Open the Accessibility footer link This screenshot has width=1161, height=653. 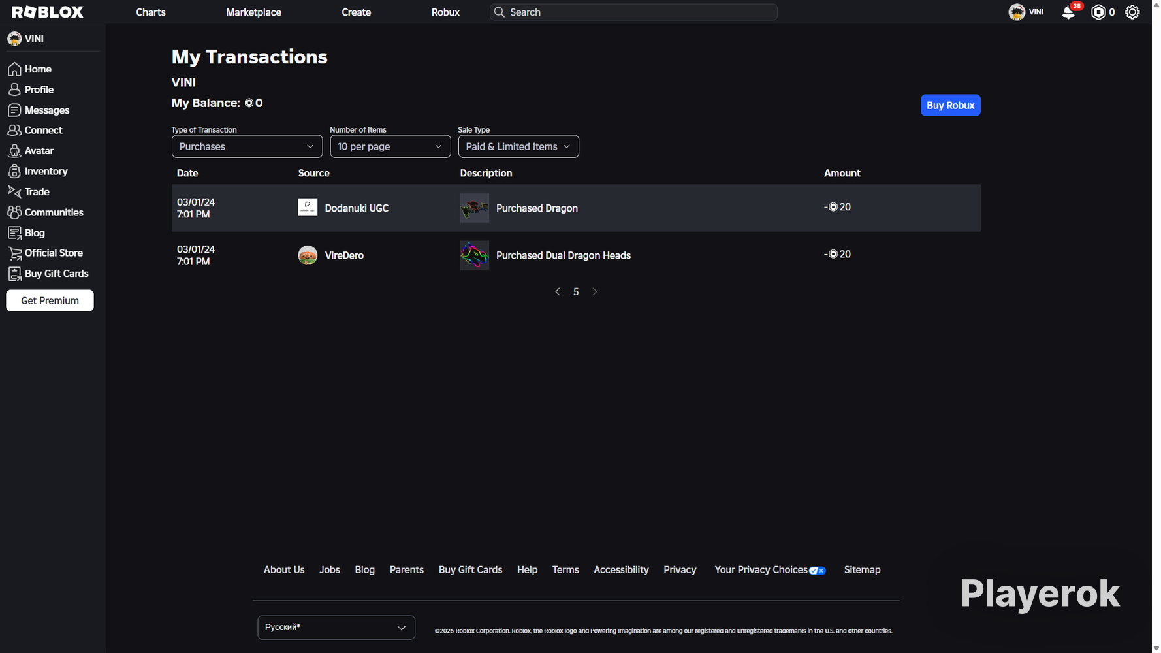(621, 570)
